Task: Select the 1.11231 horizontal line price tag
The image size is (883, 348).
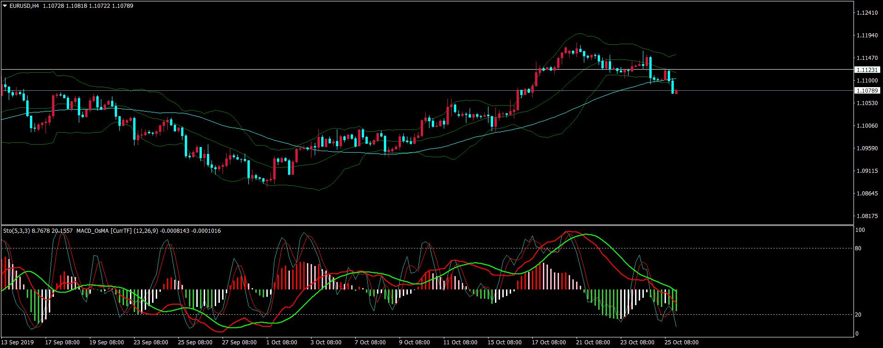Action: pyautogui.click(x=867, y=70)
